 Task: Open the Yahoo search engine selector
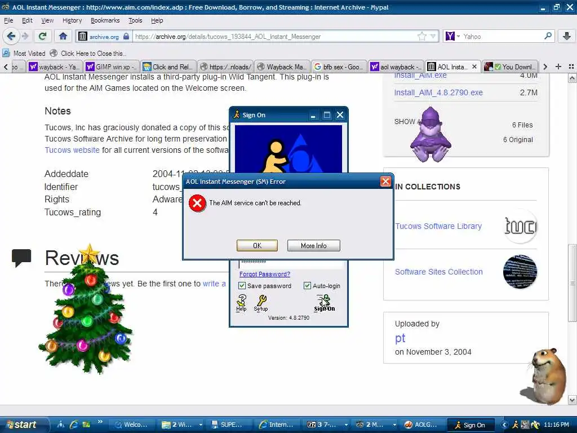452,36
